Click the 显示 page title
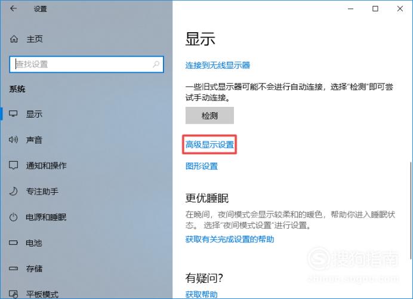 click(200, 39)
